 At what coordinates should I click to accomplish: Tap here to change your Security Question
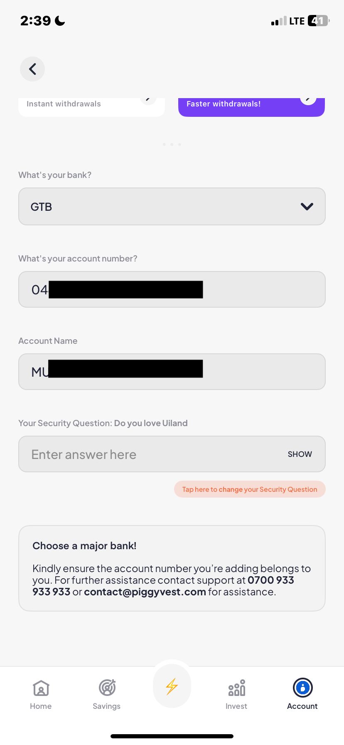point(250,489)
